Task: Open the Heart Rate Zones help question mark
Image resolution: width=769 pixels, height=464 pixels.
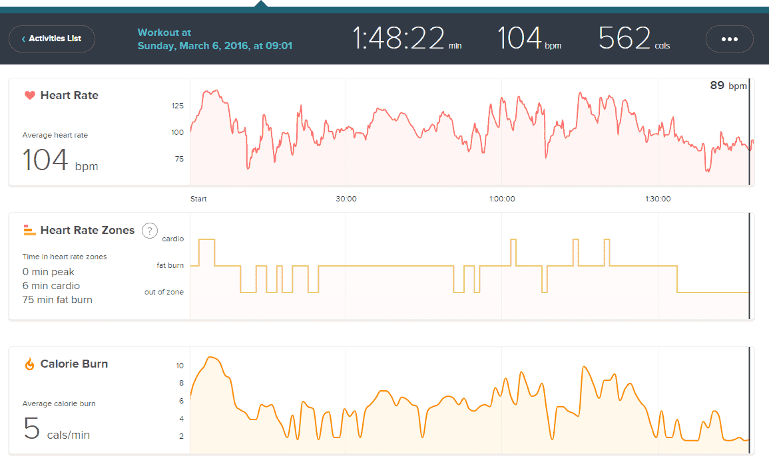Action: tap(152, 231)
